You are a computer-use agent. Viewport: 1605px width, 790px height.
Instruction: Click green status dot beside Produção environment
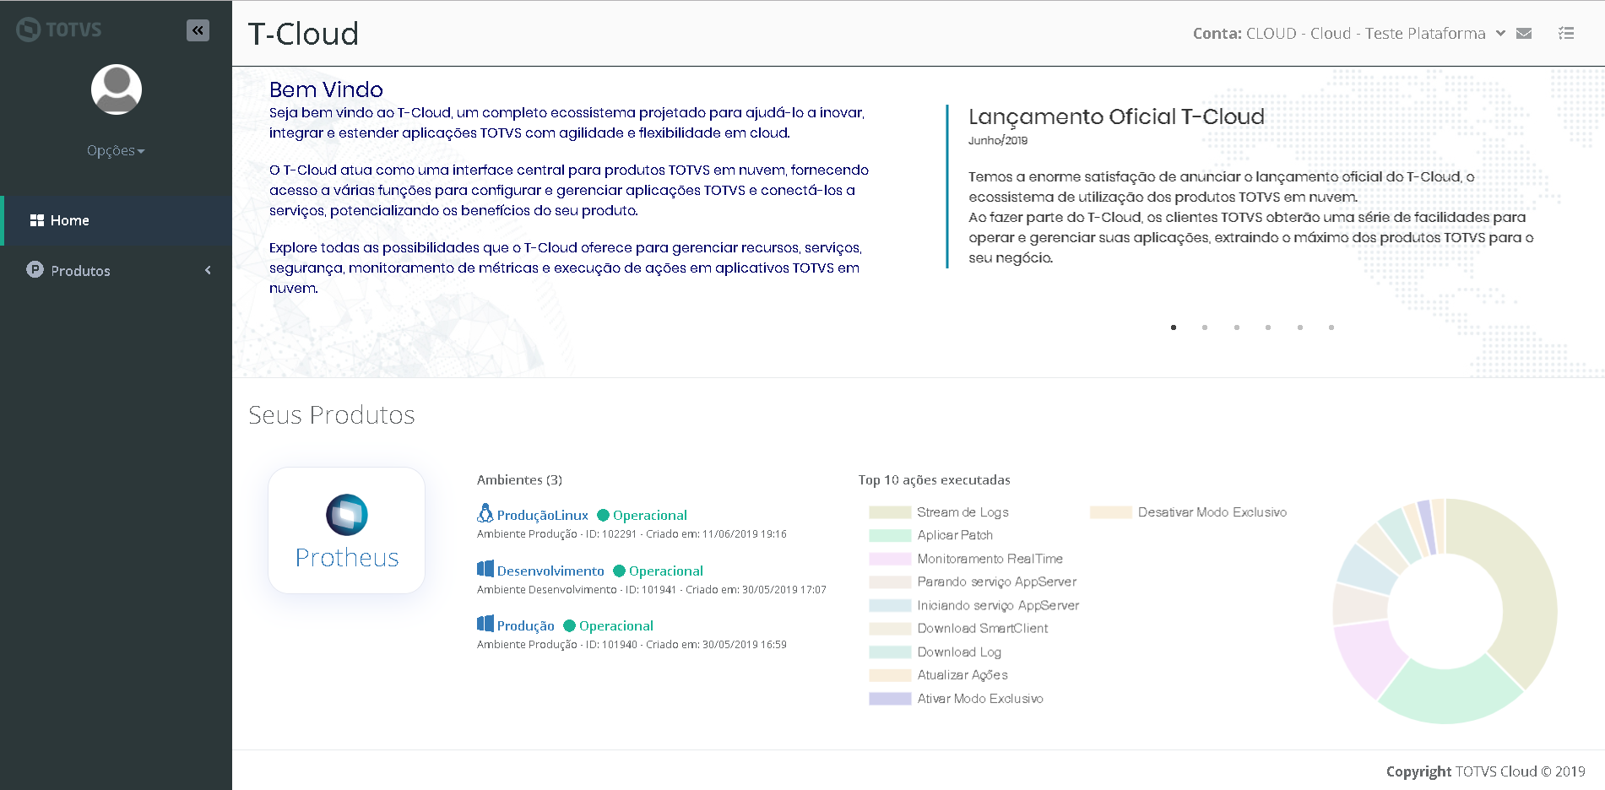point(569,626)
